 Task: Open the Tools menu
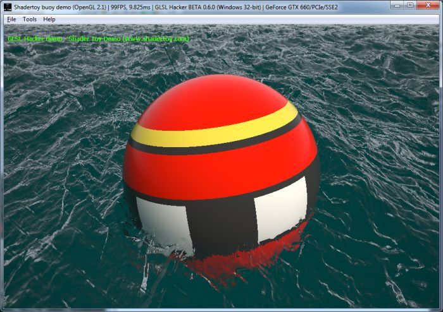[x=30, y=20]
